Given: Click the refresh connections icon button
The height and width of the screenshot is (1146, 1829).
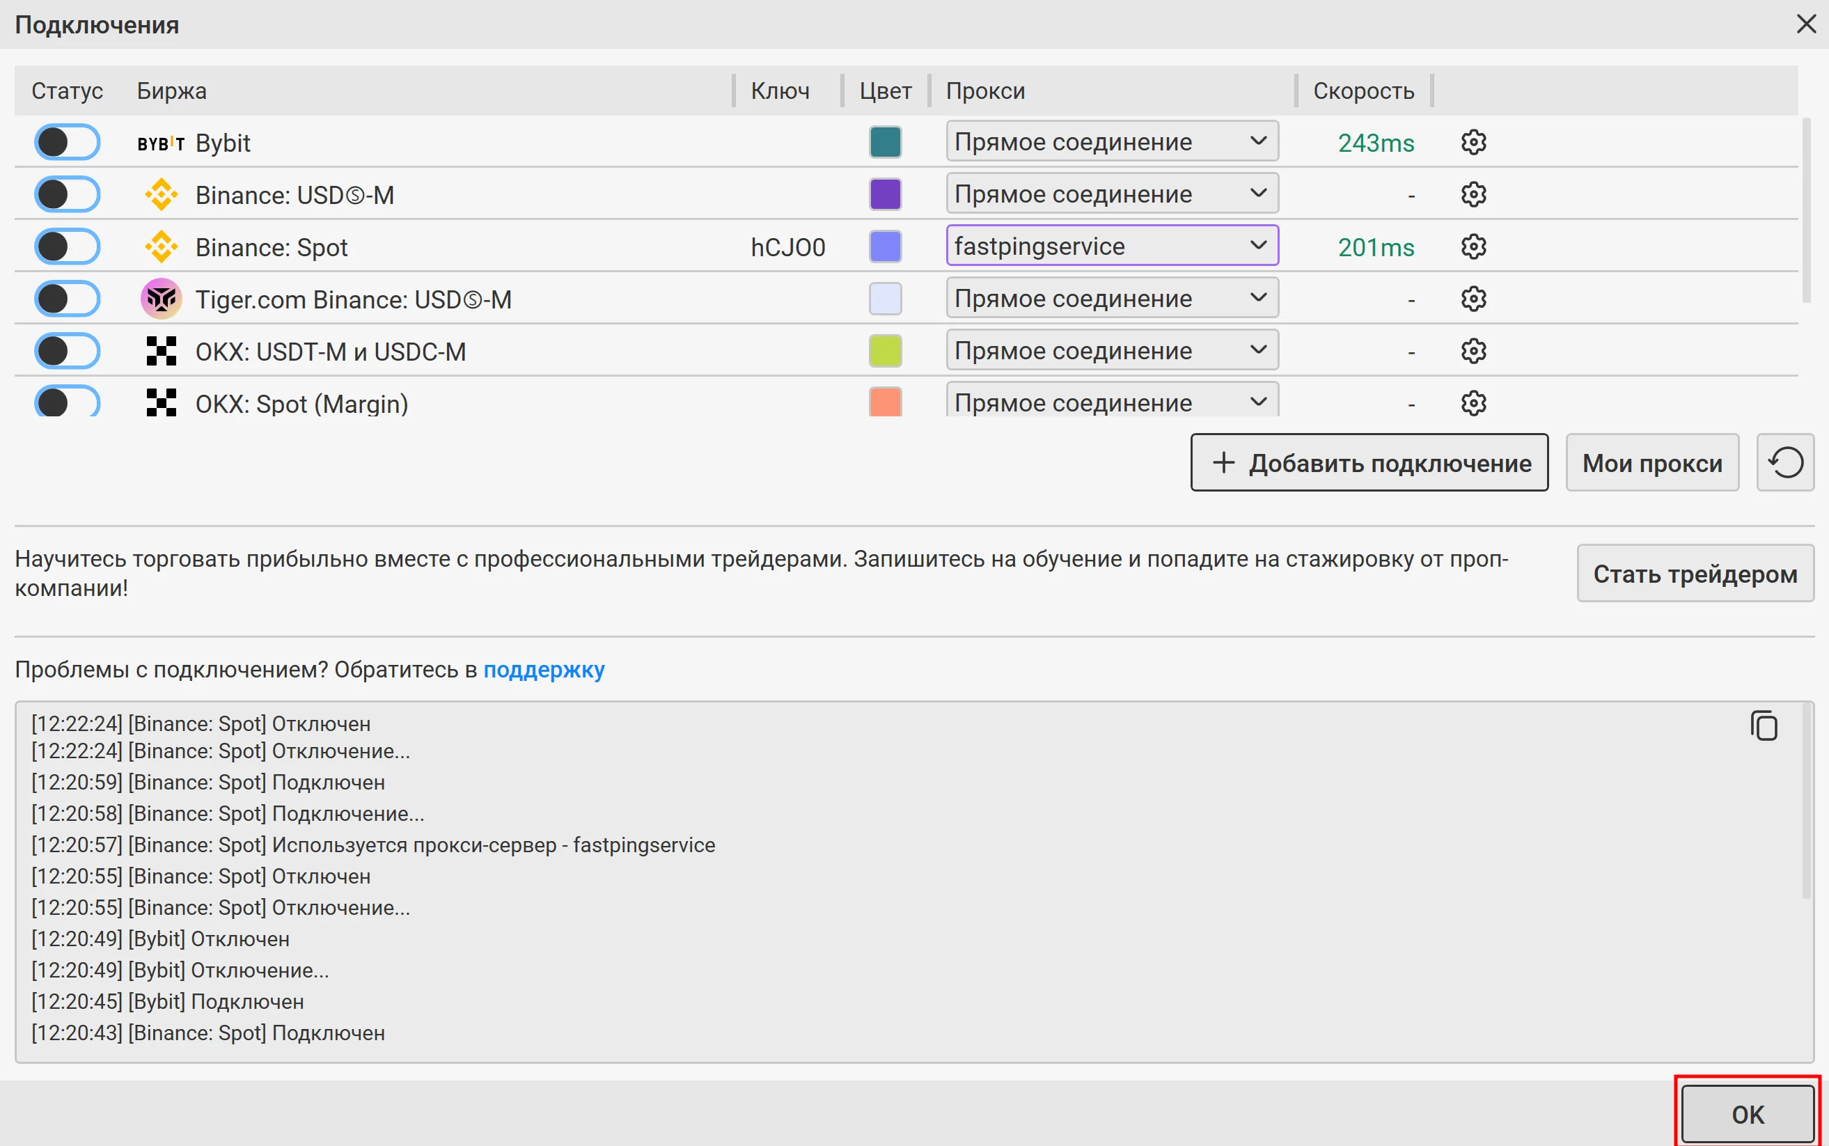Looking at the screenshot, I should coord(1784,462).
